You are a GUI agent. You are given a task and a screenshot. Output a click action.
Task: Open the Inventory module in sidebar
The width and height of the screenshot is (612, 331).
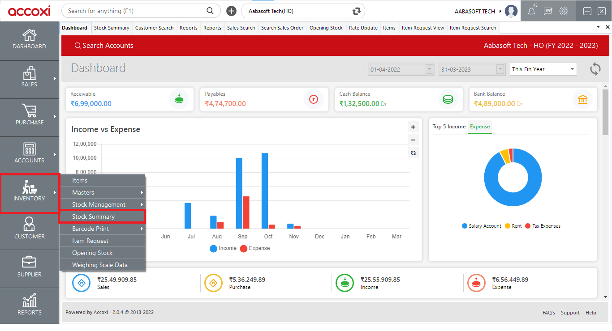(29, 192)
